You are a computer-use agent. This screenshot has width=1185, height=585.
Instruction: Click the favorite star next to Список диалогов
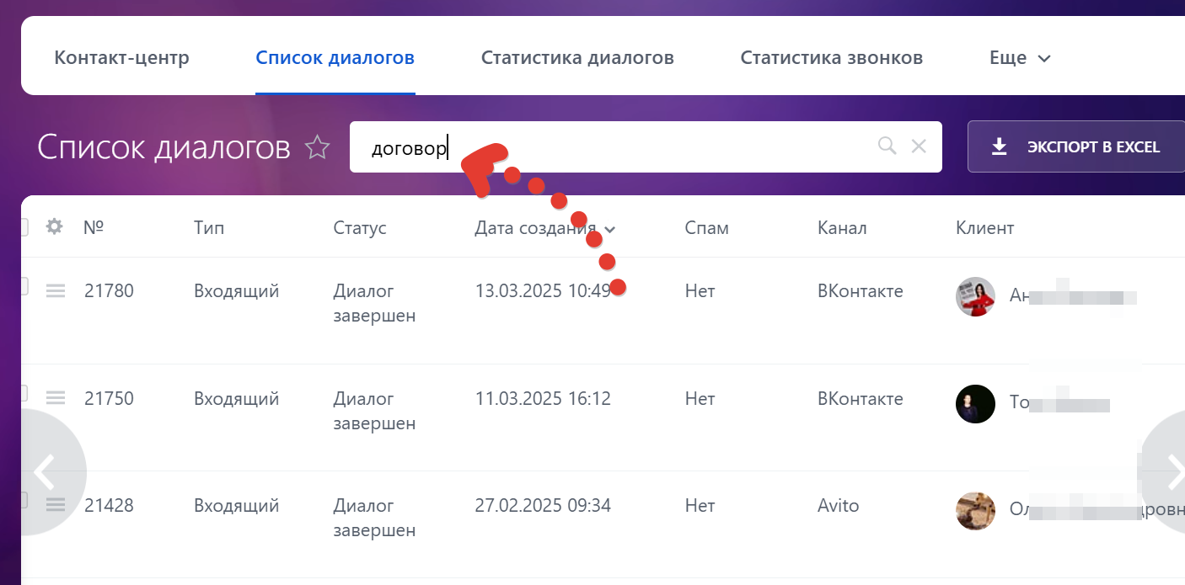pyautogui.click(x=317, y=147)
